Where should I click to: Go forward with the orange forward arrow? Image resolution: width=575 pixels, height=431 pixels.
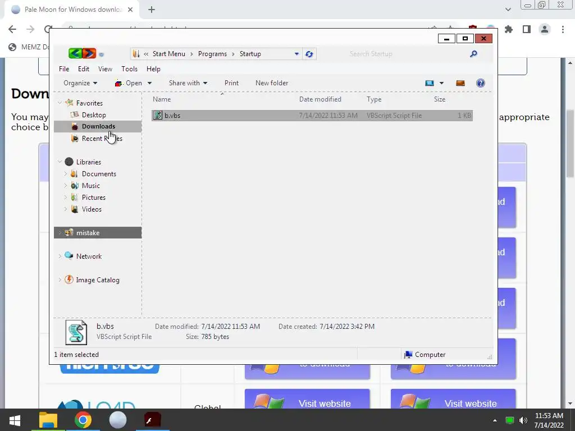coord(89,53)
